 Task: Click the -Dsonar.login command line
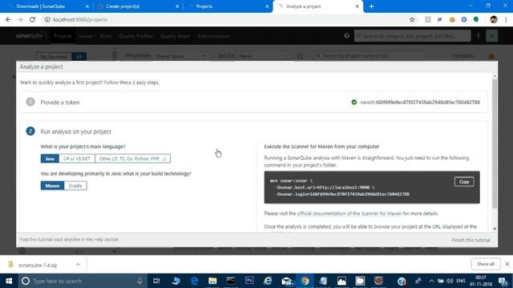(x=342, y=194)
